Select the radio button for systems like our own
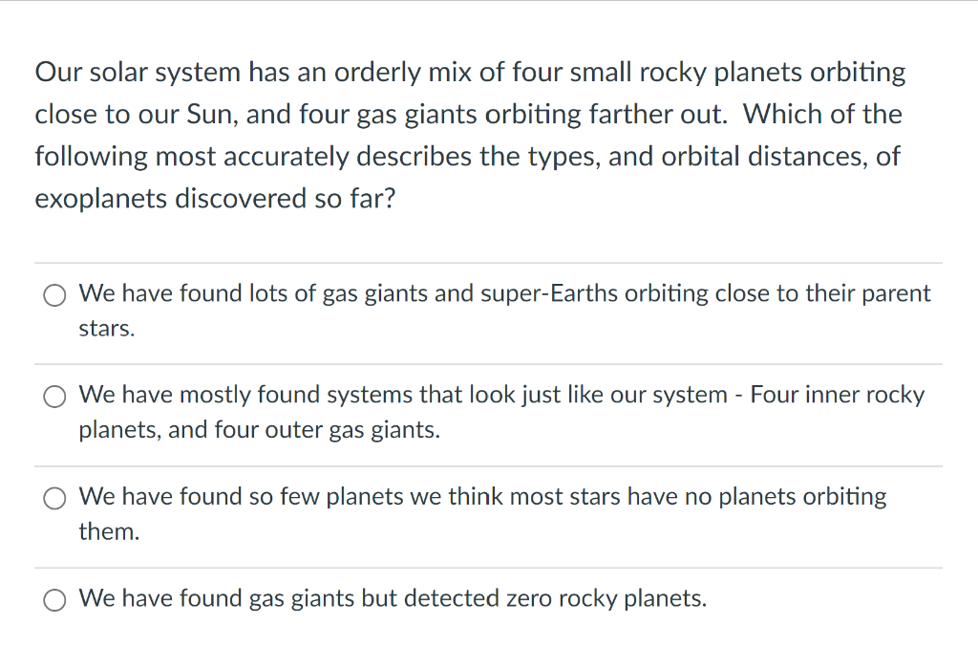978x669 pixels. [54, 396]
